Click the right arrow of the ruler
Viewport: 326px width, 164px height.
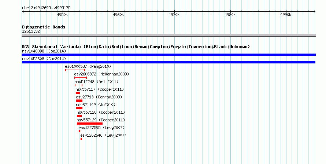pyautogui.click(x=315, y=11)
